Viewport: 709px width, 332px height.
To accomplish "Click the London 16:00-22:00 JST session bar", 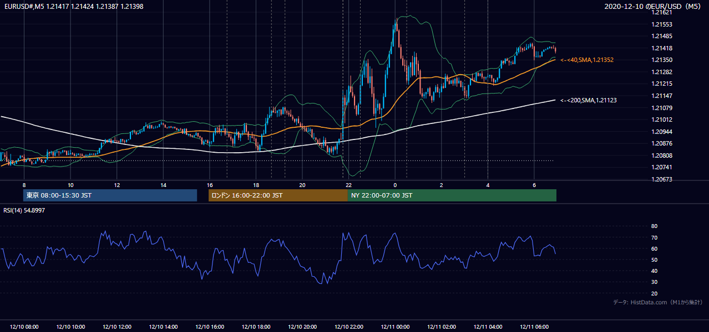I will (x=278, y=195).
